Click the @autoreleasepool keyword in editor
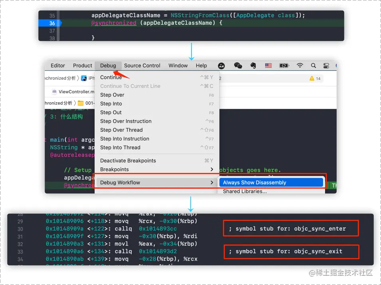This screenshot has height=285, width=381. point(72,155)
